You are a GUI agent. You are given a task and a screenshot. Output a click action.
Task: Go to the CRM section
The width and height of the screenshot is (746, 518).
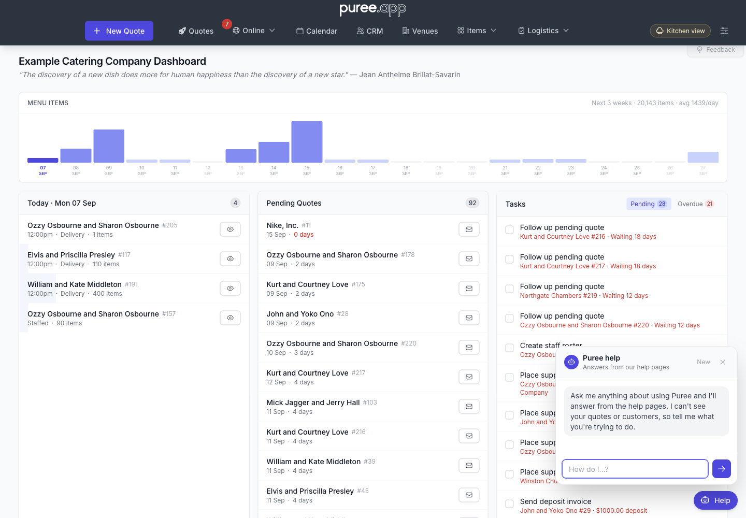coord(370,31)
